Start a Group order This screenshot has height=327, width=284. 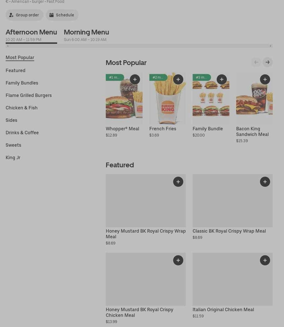[24, 15]
